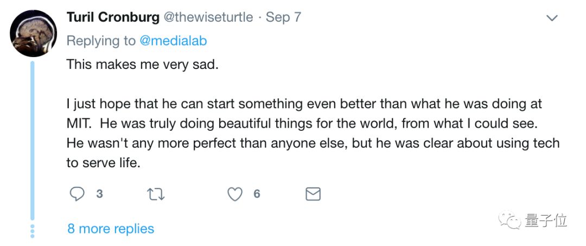Click the reply count number 3
The height and width of the screenshot is (246, 586).
[x=99, y=194]
